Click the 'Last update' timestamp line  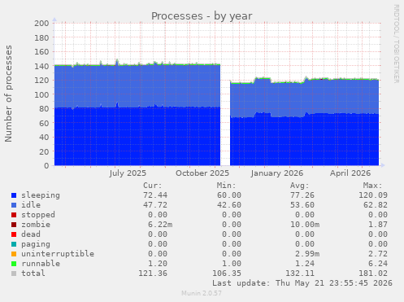pyautogui.click(x=302, y=283)
